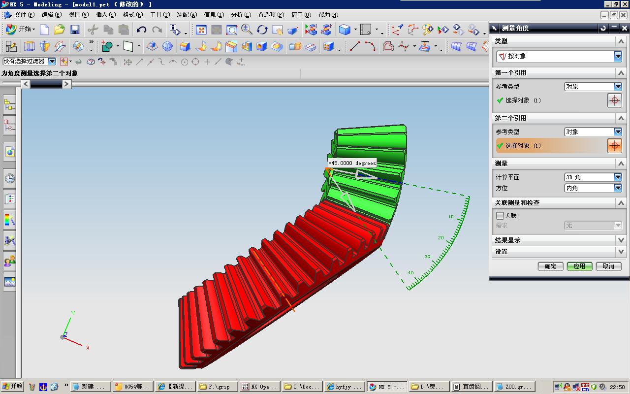Click the Information object icon
The image size is (630, 394).
click(175, 30)
